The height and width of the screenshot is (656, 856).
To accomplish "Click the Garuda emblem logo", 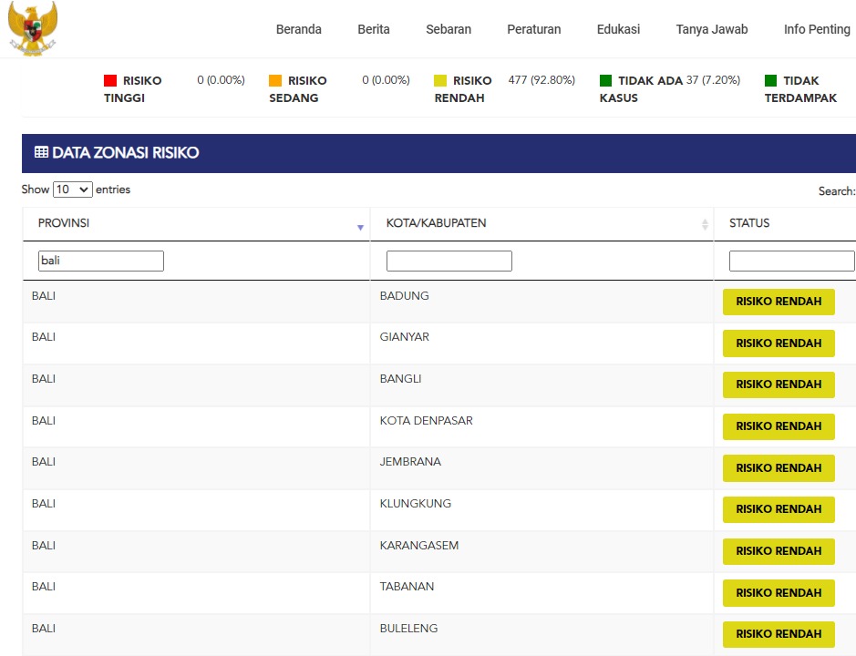I will tap(32, 27).
